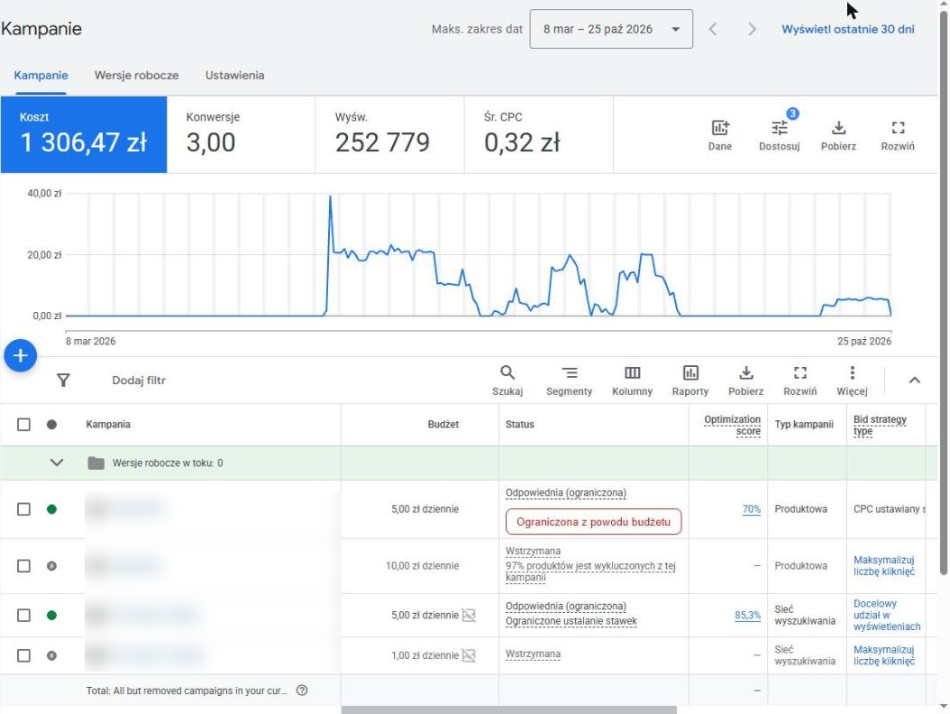Image resolution: width=950 pixels, height=714 pixels.
Task: Check the 85,3% optimization score campaign row
Action: 23,615
